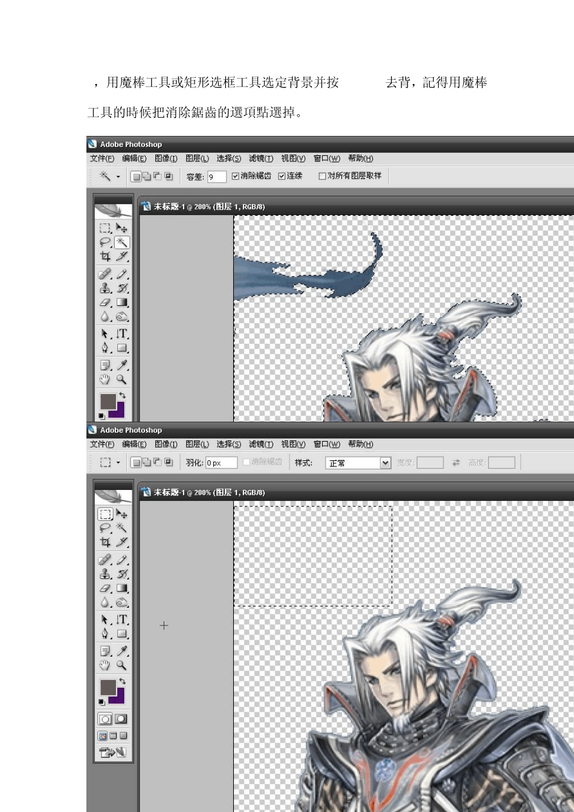The width and height of the screenshot is (574, 812).
Task: Enable Quick Mask mode in lower toolbox
Action: (x=121, y=720)
